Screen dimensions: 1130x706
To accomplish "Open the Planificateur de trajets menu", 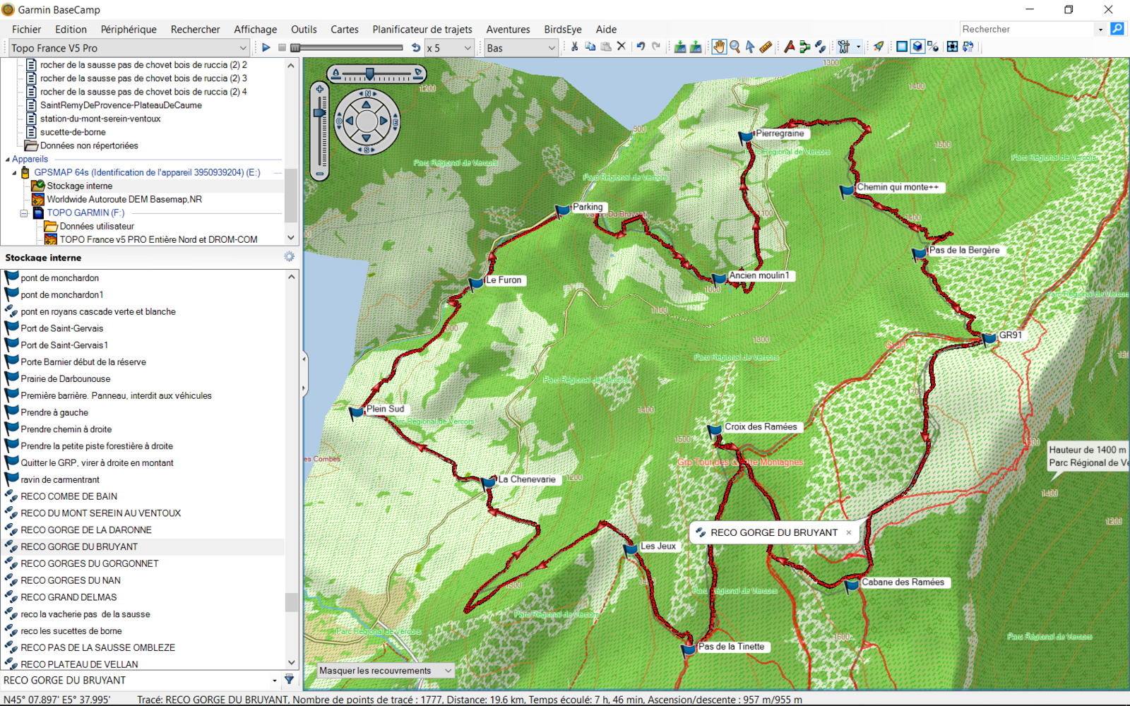I will [422, 29].
